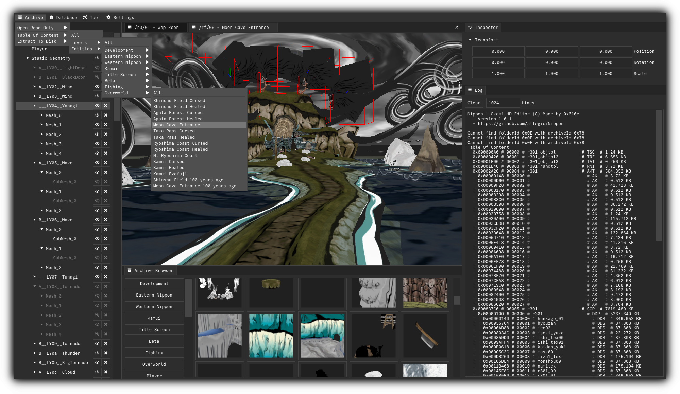Screen dimensions: 680x394
Task: Click the Archive Browser panel icon
Action: point(130,270)
